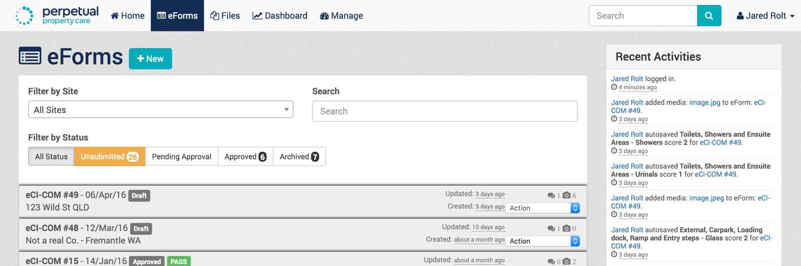Click comments icon on eCI-COM #49 row
Screen dimensions: 801x266
tap(551, 195)
